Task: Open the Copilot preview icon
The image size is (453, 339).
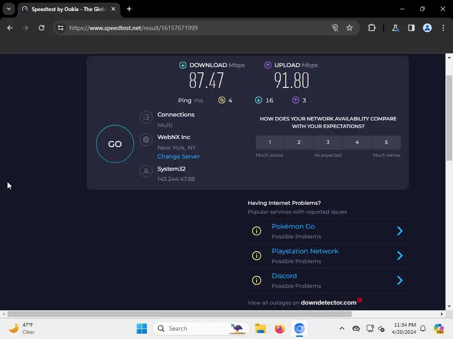Action: [x=439, y=328]
